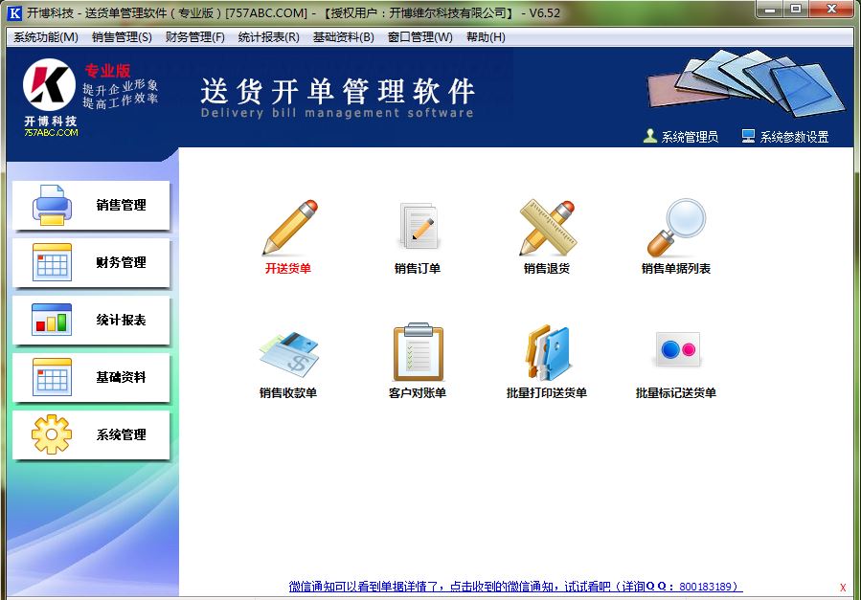Select the 基础资料 sidebar label

[x=122, y=377]
